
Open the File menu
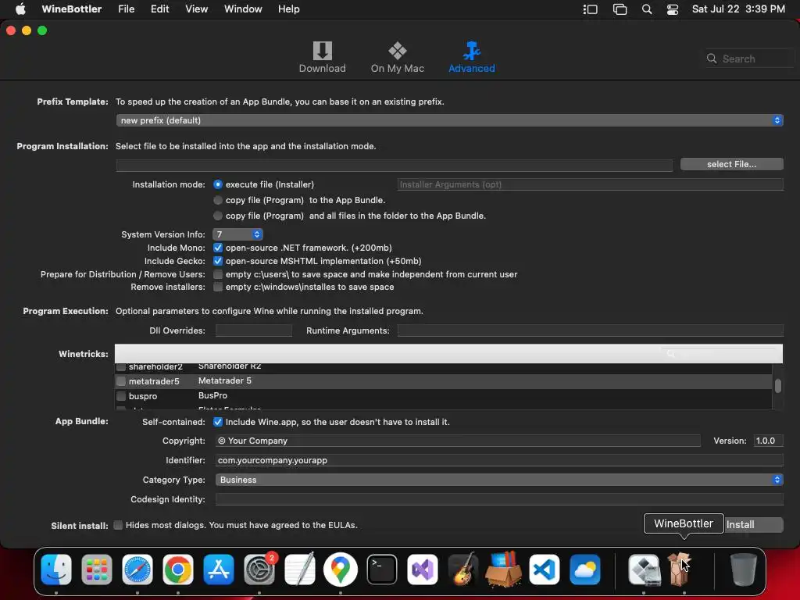(x=126, y=9)
